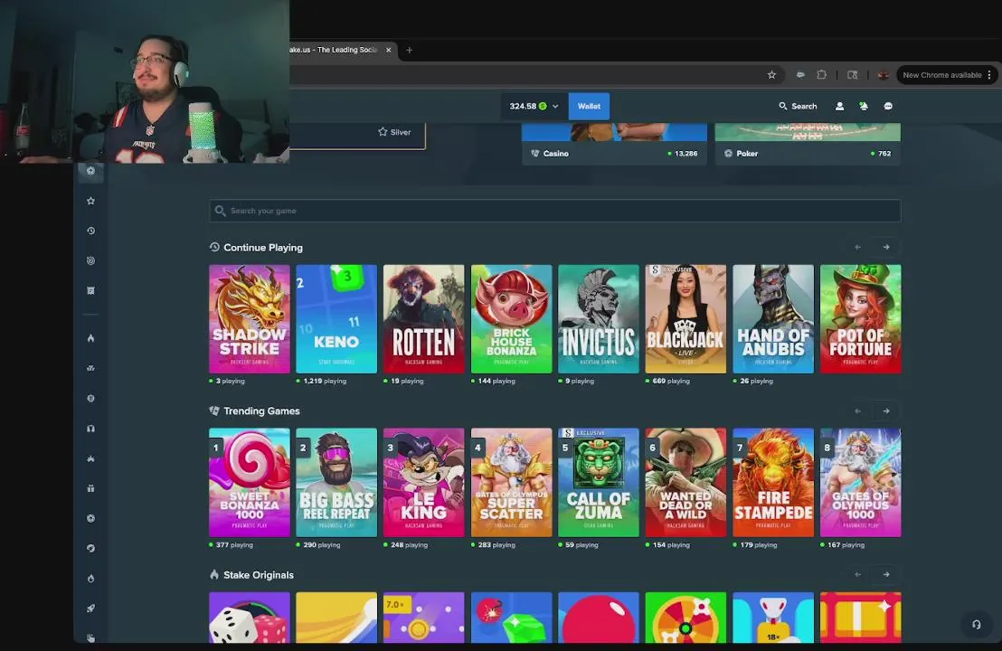1002x651 pixels.
Task: Click the Search your game field
Action: click(x=554, y=211)
